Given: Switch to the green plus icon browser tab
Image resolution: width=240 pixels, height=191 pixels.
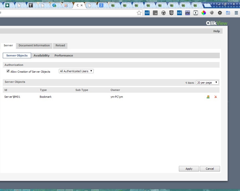Looking at the screenshot, I should click(7, 6).
